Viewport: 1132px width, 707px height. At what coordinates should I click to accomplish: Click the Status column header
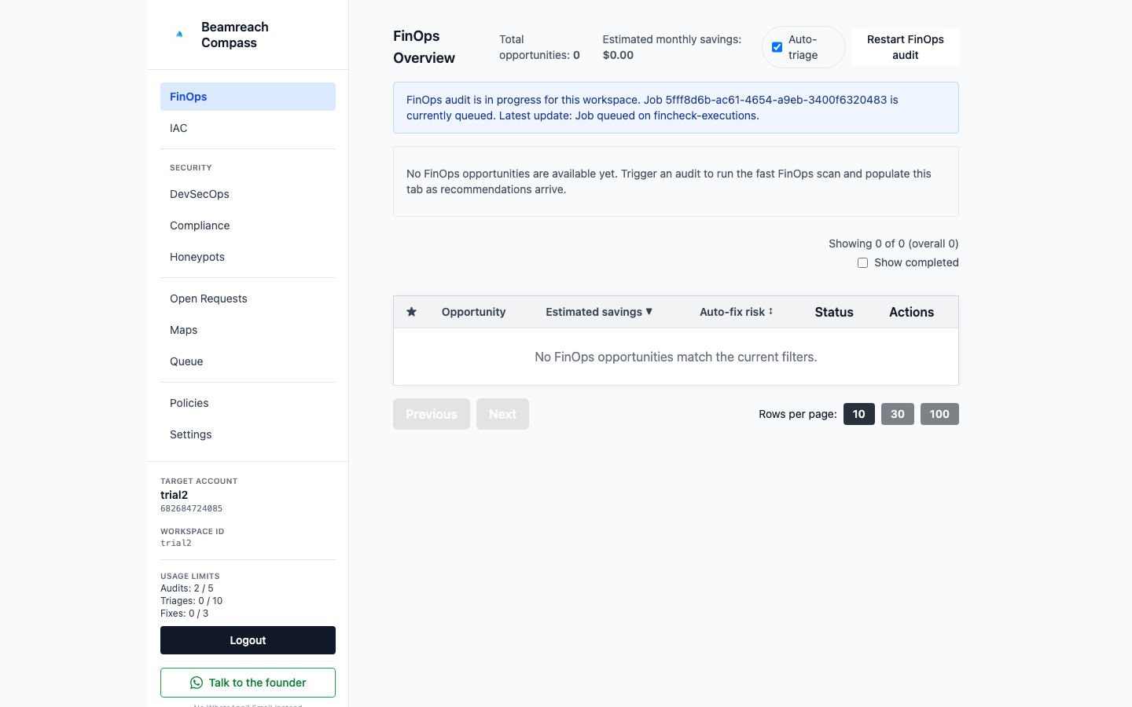(x=834, y=312)
